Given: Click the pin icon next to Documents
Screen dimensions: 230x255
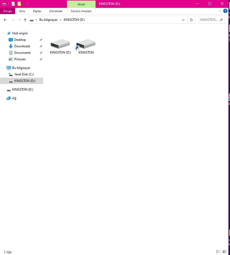Looking at the screenshot, I should click(41, 53).
